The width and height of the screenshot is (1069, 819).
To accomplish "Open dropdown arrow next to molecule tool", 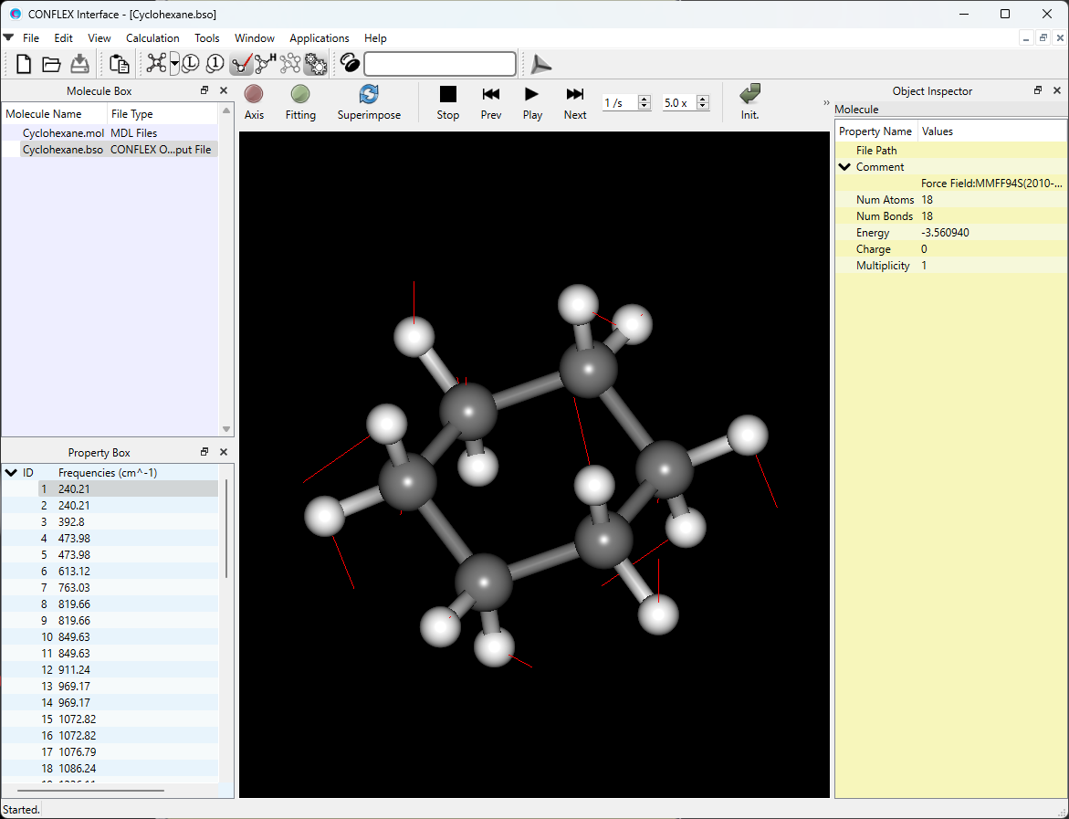I will [x=174, y=64].
